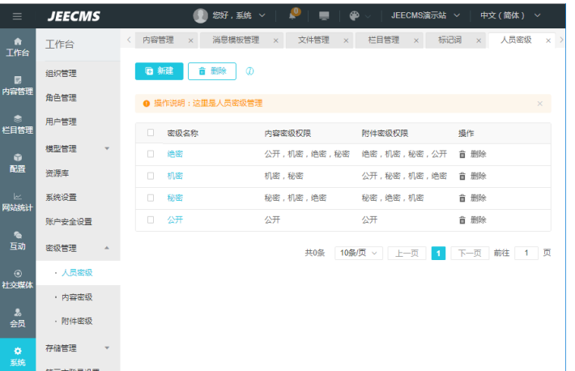Open 内容管理 in left sidebar

coord(18,85)
